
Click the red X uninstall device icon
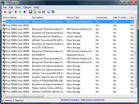5,12
